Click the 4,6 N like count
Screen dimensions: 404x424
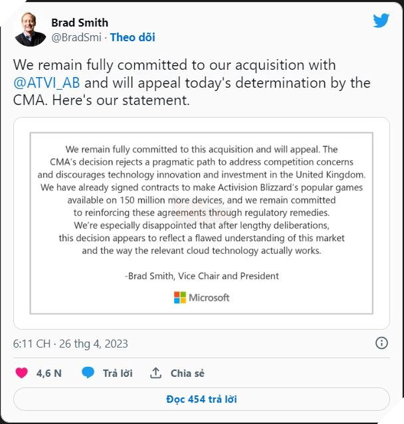49,373
